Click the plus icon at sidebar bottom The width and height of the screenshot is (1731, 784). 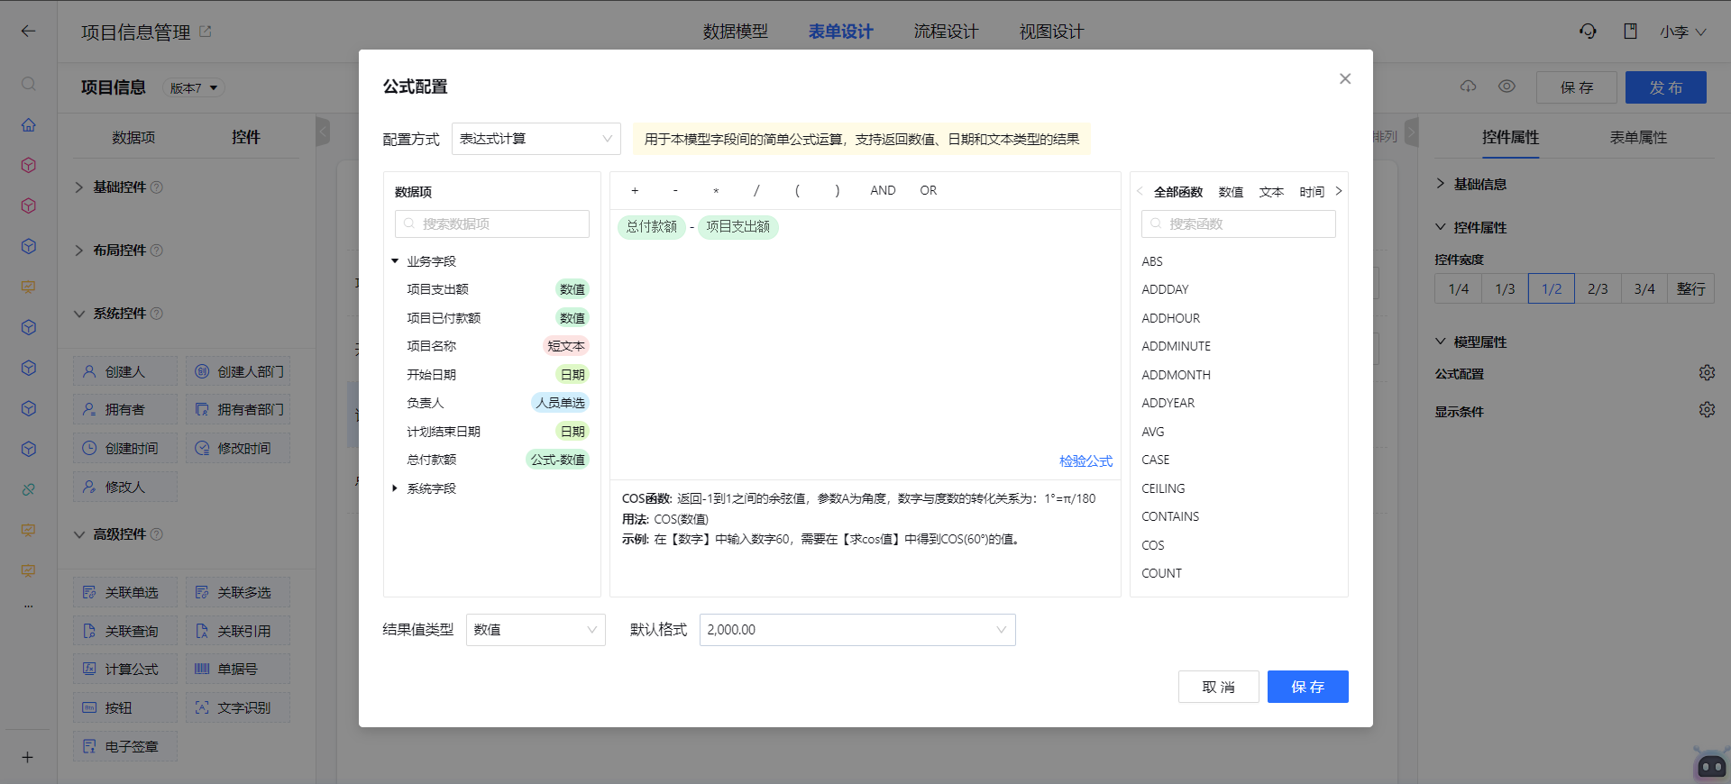pyautogui.click(x=28, y=757)
